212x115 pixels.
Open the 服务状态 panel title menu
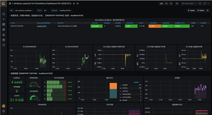[110, 78]
